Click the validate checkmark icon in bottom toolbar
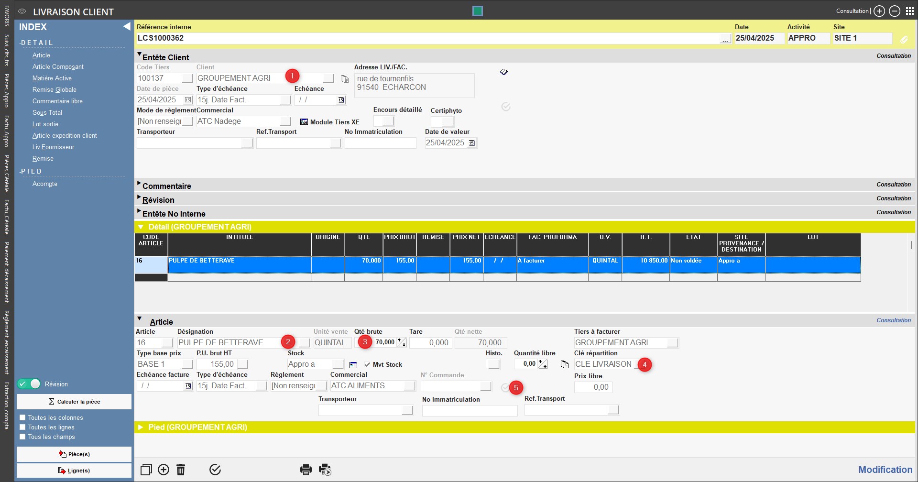The height and width of the screenshot is (482, 918). click(215, 470)
